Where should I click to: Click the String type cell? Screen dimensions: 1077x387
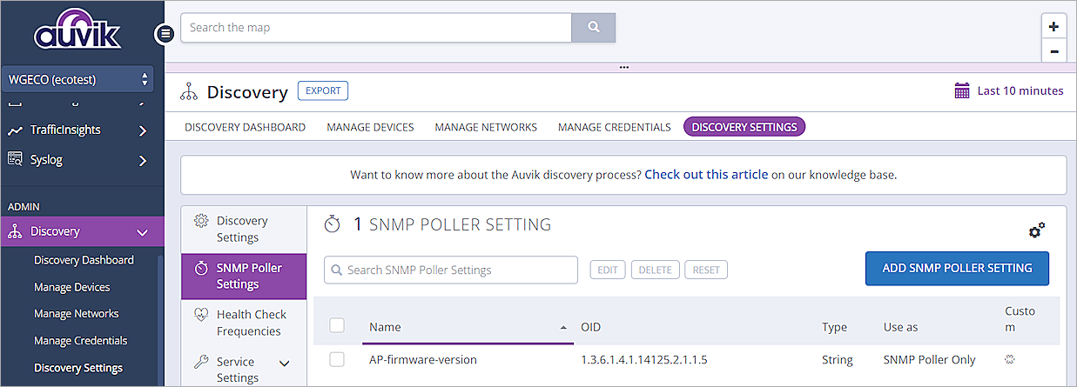click(837, 359)
